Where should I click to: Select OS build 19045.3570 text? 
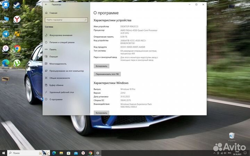(126, 100)
